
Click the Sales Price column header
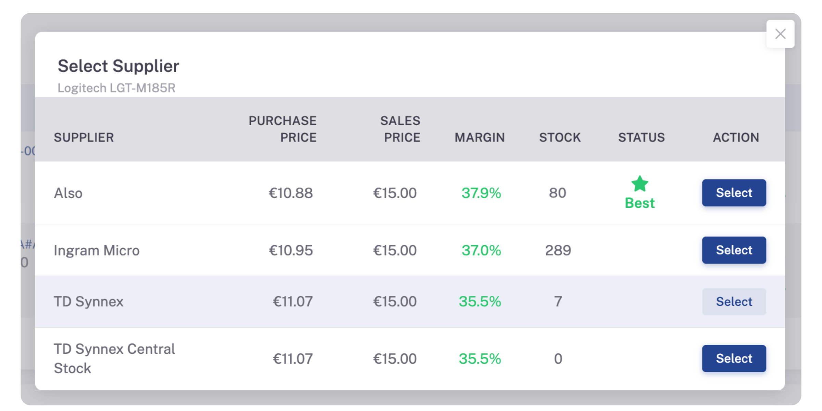coord(400,129)
